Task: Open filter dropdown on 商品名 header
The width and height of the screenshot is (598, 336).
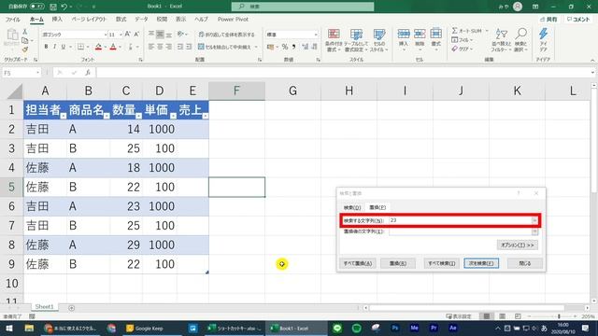Action: (107, 116)
